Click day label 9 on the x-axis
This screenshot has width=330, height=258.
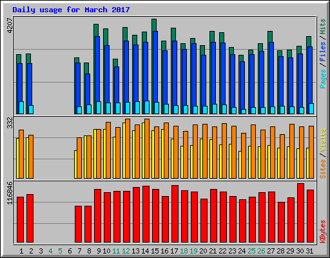click(x=99, y=251)
